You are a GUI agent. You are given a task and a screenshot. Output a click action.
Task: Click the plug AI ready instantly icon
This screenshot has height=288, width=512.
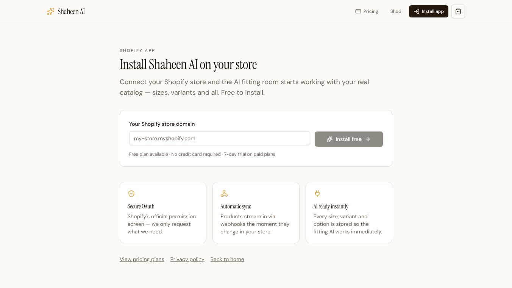click(x=317, y=194)
